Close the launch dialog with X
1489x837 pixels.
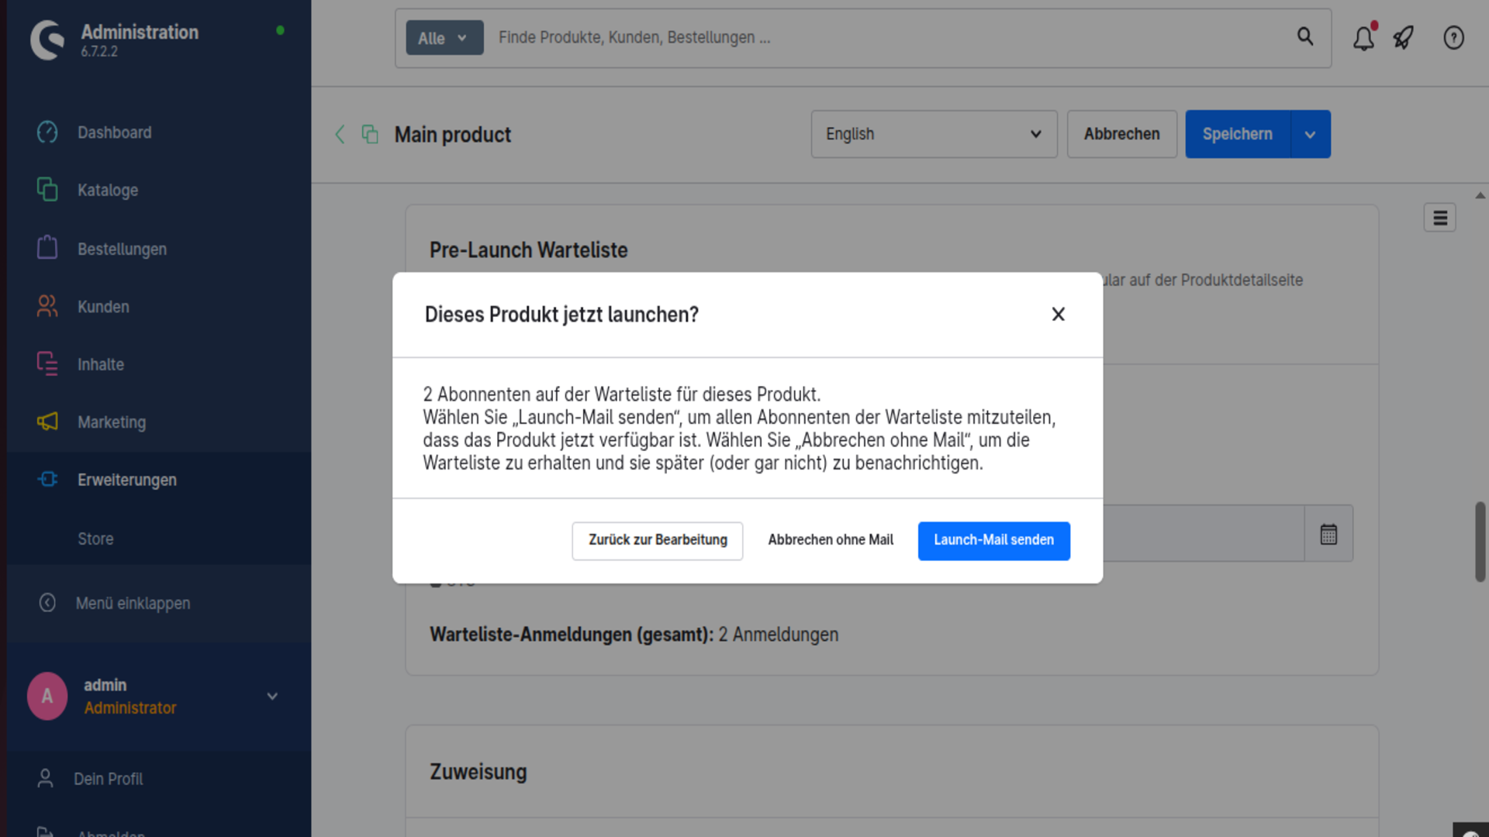pos(1058,314)
